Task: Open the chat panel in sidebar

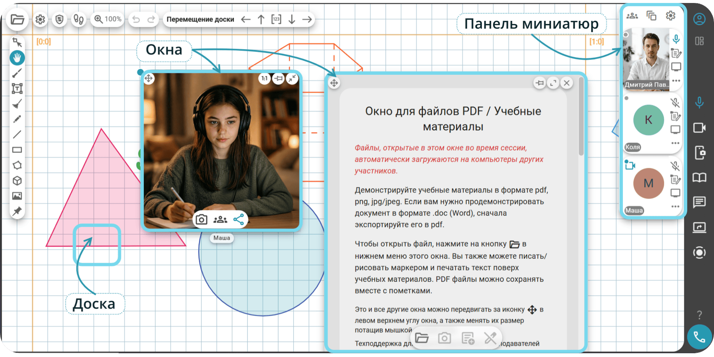Action: pyautogui.click(x=699, y=202)
